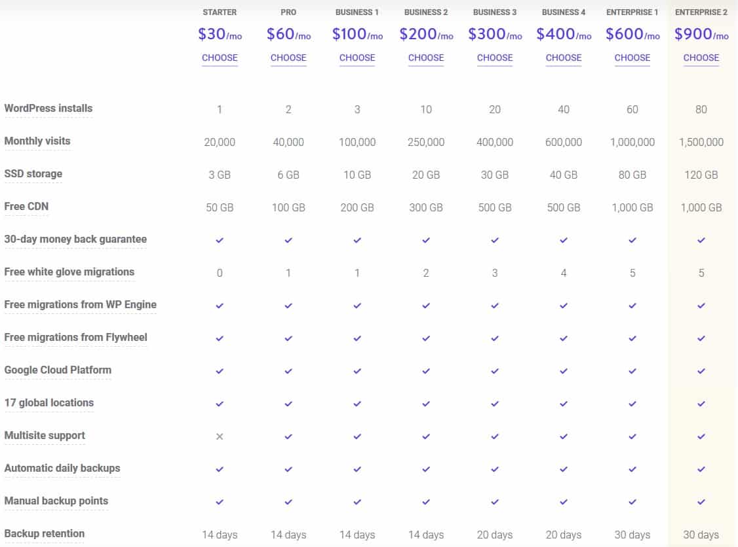Click the 60 WordPress installs value
The height and width of the screenshot is (547, 738).
(632, 109)
